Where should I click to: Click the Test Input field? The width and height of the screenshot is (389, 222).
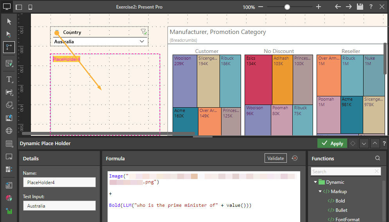[59, 206]
